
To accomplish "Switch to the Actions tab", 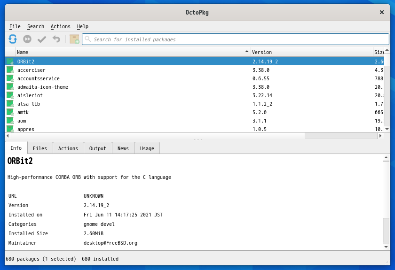I will pos(68,148).
